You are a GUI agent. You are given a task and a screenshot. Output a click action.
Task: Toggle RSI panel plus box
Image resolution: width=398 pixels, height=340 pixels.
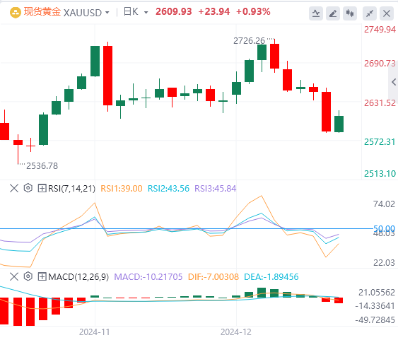pyautogui.click(x=42, y=188)
